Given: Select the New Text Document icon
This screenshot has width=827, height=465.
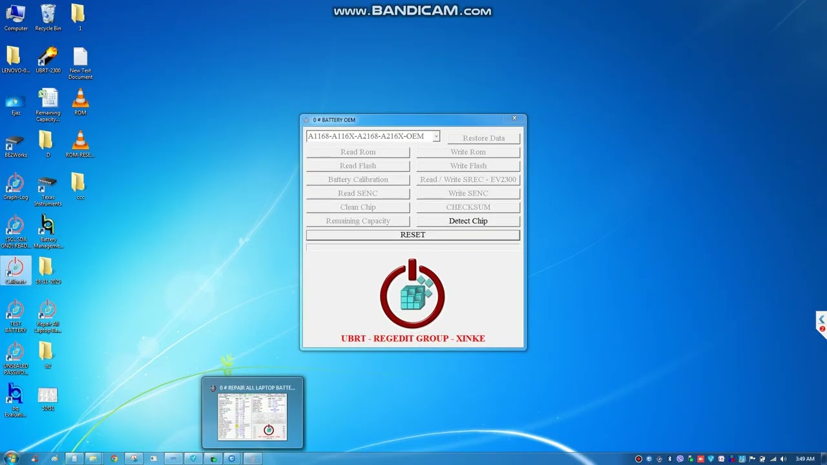Looking at the screenshot, I should pyautogui.click(x=80, y=63).
